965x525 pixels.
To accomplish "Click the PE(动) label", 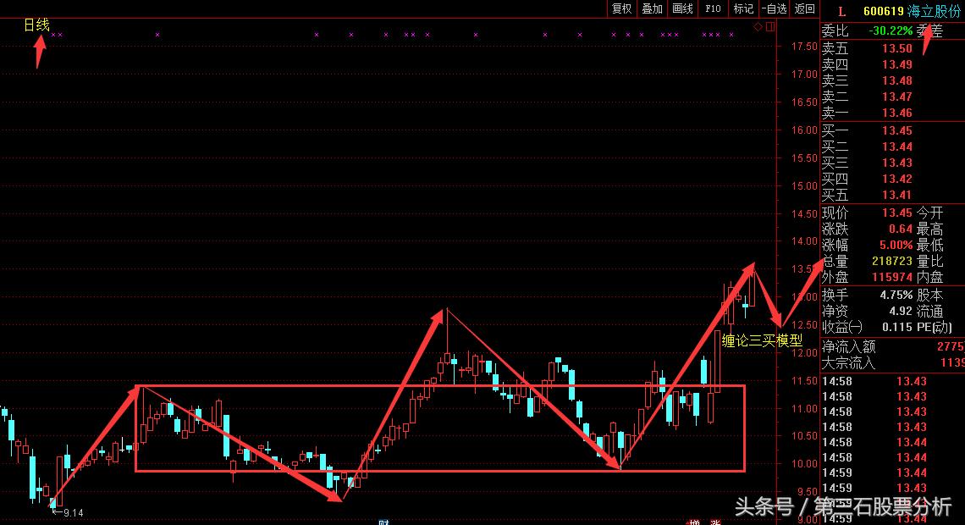I will tap(935, 327).
